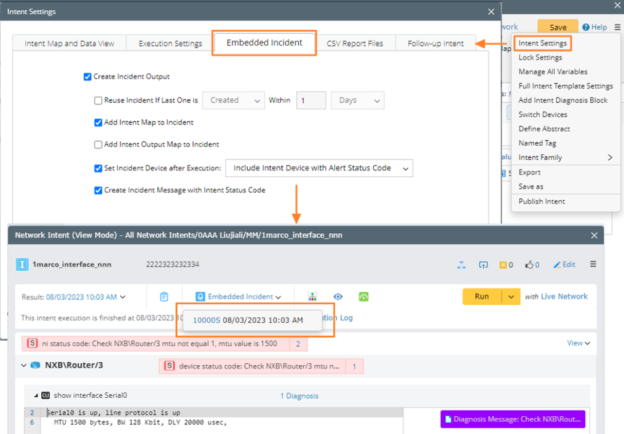
Task: Choose Export from the menu
Action: (x=529, y=172)
